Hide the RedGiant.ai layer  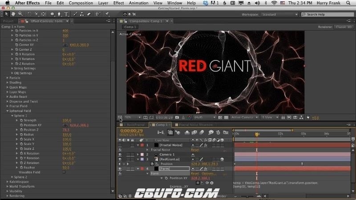120,159
